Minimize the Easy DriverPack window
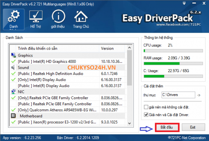The height and width of the screenshot is (141, 209). [x=194, y=3]
